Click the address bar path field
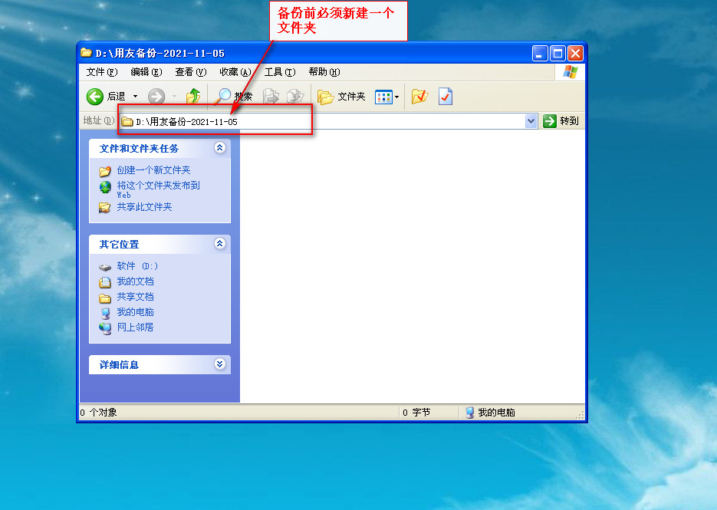Viewport: 717px width, 510px height. click(322, 121)
